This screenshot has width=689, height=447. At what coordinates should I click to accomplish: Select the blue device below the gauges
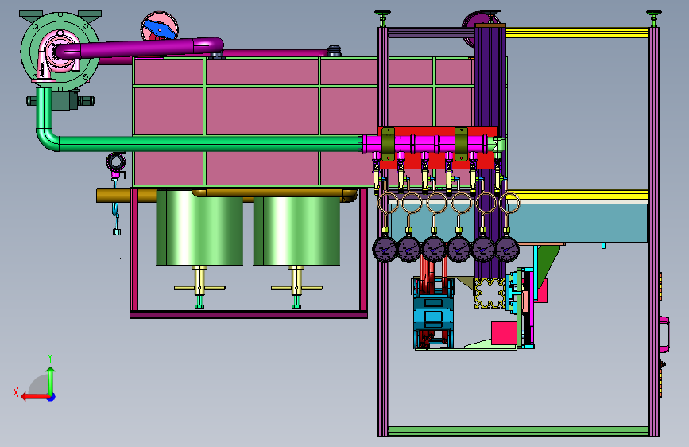(433, 315)
